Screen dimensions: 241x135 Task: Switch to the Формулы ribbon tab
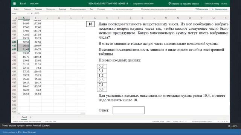pos(50,9)
